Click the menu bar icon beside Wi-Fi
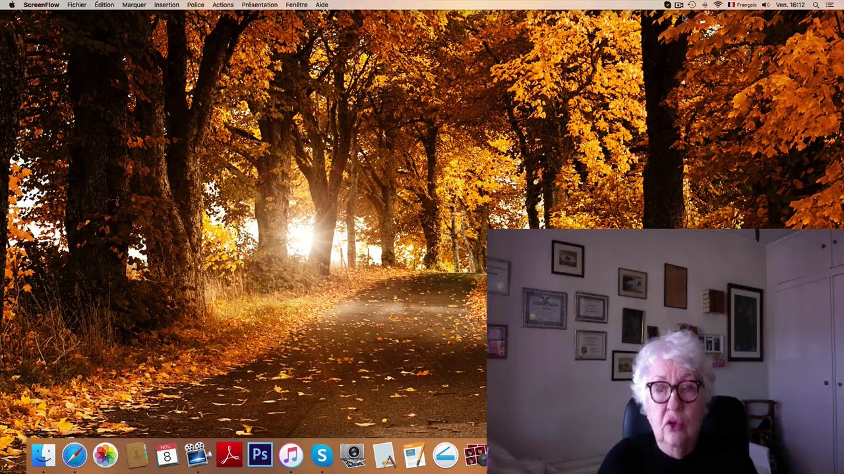This screenshot has width=844, height=474. pyautogui.click(x=705, y=5)
